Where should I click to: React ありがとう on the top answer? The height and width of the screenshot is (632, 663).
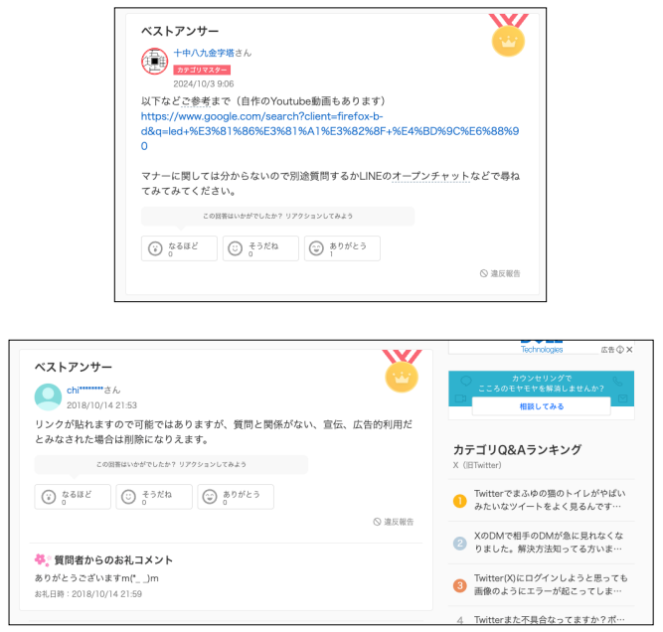[x=342, y=248]
